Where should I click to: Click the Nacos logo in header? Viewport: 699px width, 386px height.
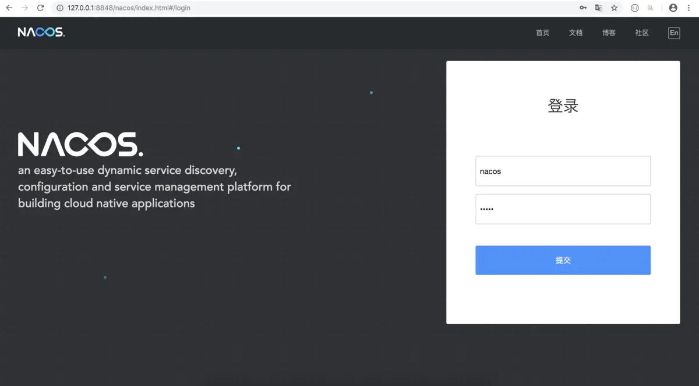tap(41, 32)
